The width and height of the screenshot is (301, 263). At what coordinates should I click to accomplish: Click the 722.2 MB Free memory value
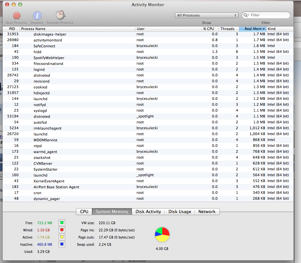click(x=45, y=223)
